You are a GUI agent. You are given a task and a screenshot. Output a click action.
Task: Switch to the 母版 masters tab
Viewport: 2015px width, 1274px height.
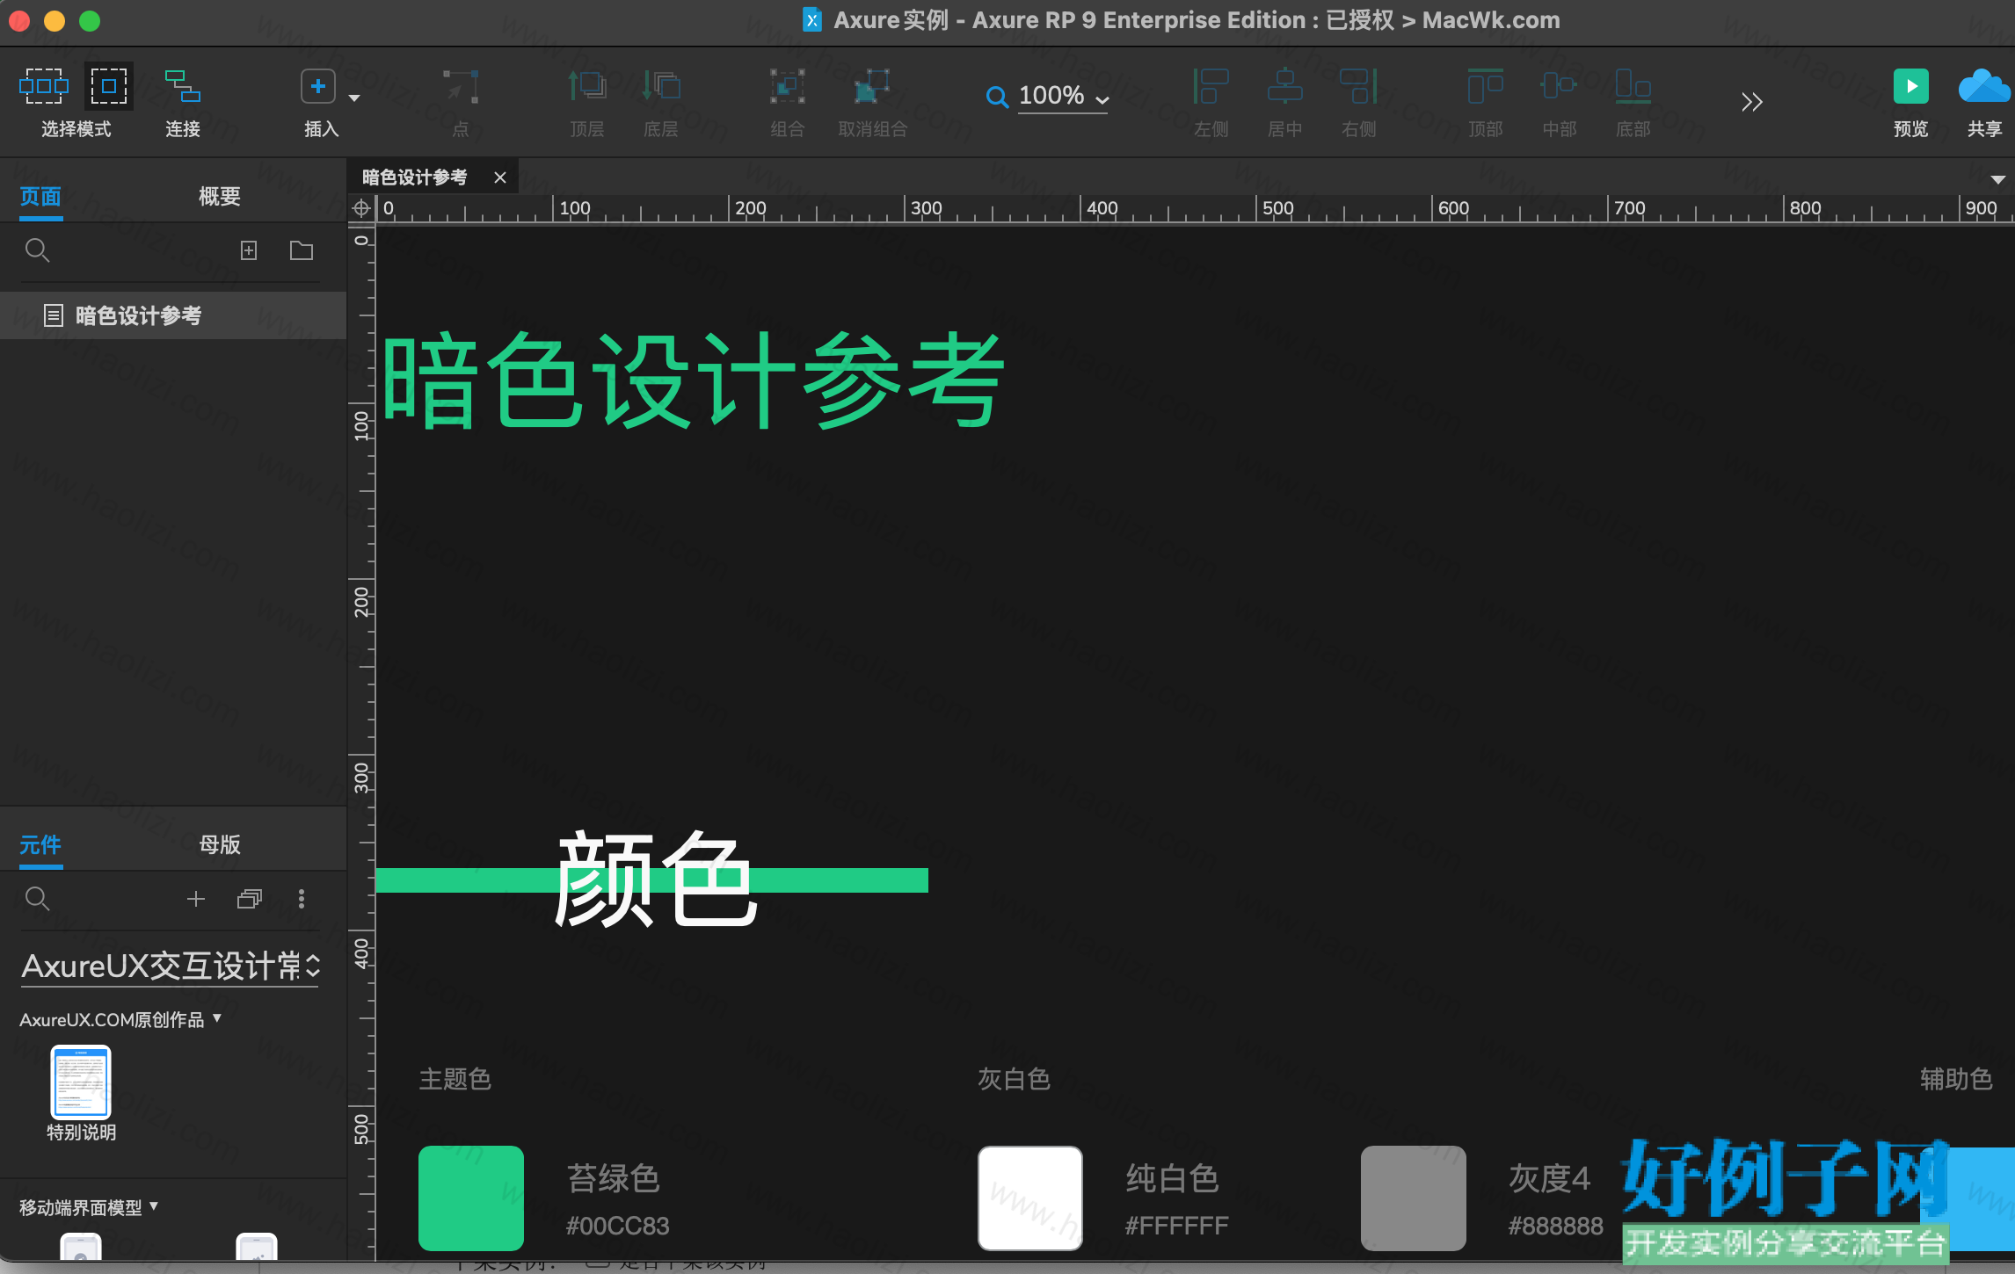click(219, 844)
